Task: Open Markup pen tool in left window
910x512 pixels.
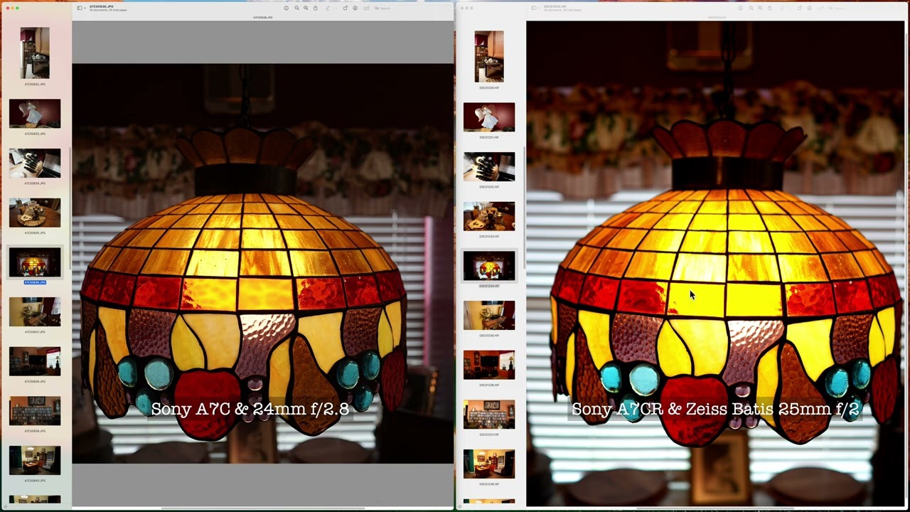Action: [x=327, y=8]
